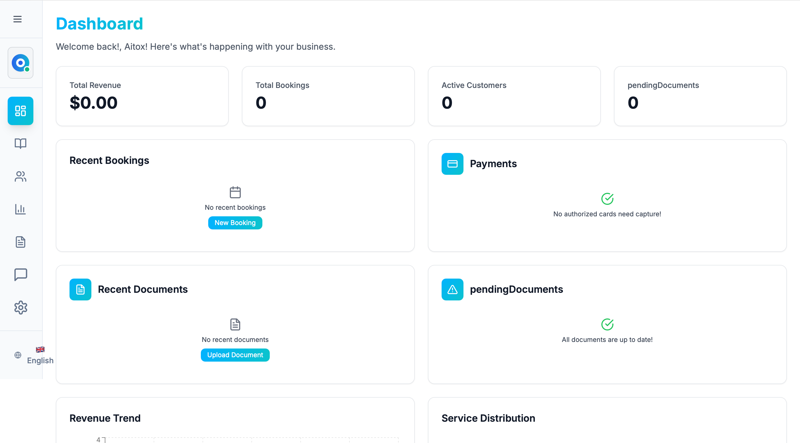Open the bookings book sidebar icon
Image resolution: width=800 pixels, height=443 pixels.
(21, 144)
